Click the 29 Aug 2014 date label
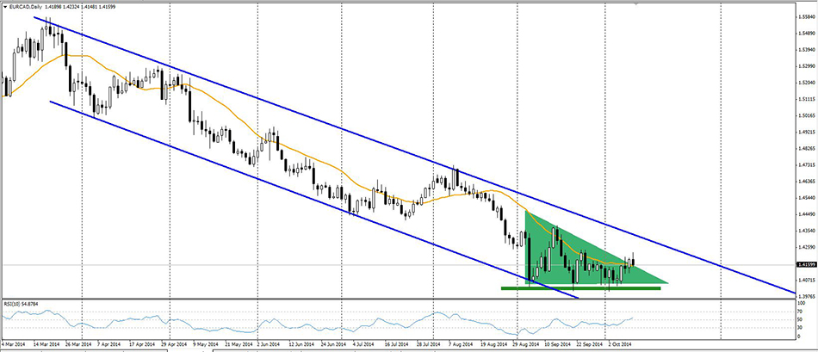 click(528, 345)
